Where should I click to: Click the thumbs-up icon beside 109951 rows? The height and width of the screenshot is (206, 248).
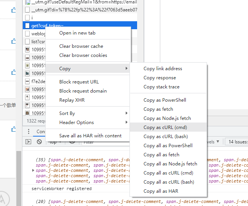pos(13,72)
